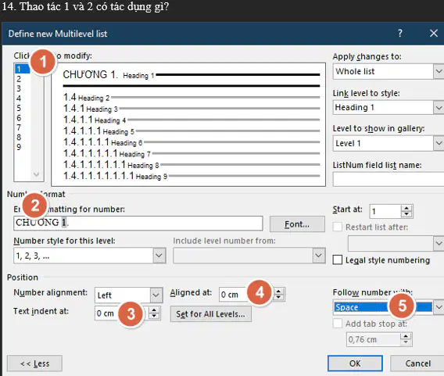Screen dimensions: 444x376
Task: Check the Add tab stop at box
Action: point(337,324)
